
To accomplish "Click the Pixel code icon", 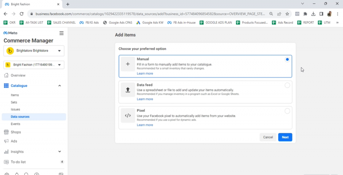I will click(128, 116).
